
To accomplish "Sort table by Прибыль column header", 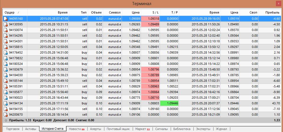I will point(272,13).
